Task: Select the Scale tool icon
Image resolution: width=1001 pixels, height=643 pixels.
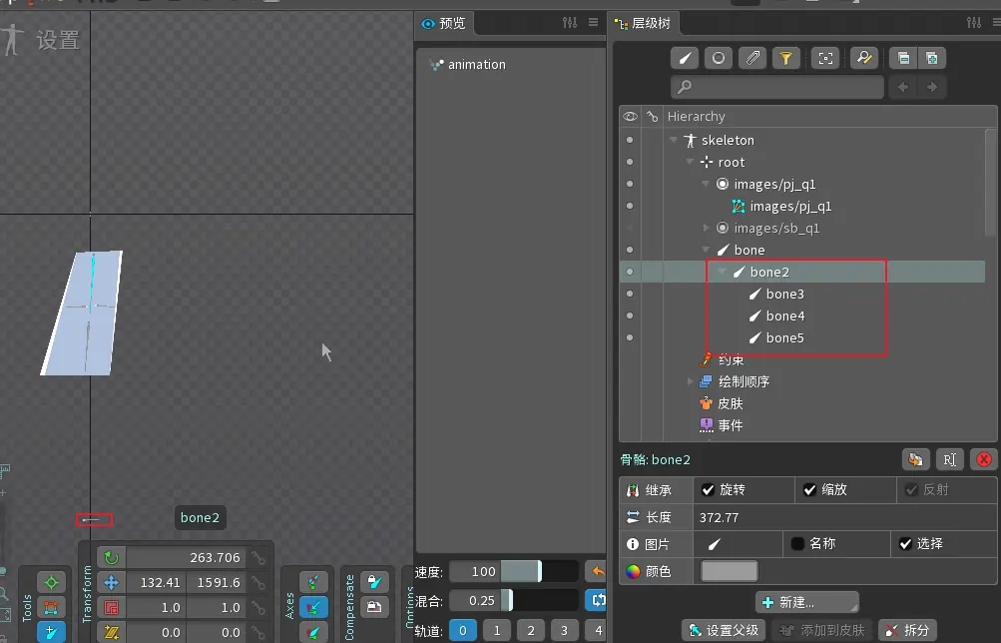Action: point(111,607)
